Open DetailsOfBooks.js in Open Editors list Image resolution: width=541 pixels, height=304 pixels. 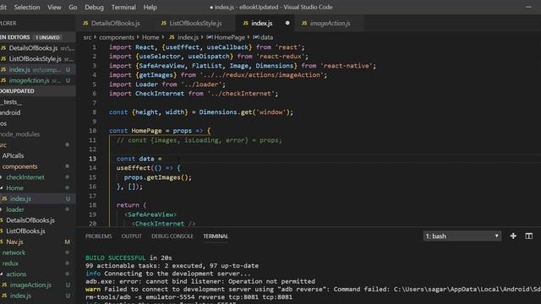[x=37, y=48]
